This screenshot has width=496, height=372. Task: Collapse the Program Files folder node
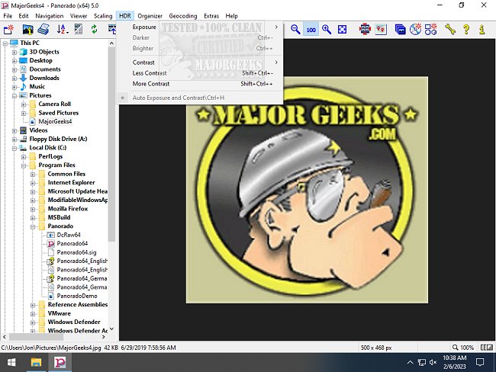click(24, 165)
